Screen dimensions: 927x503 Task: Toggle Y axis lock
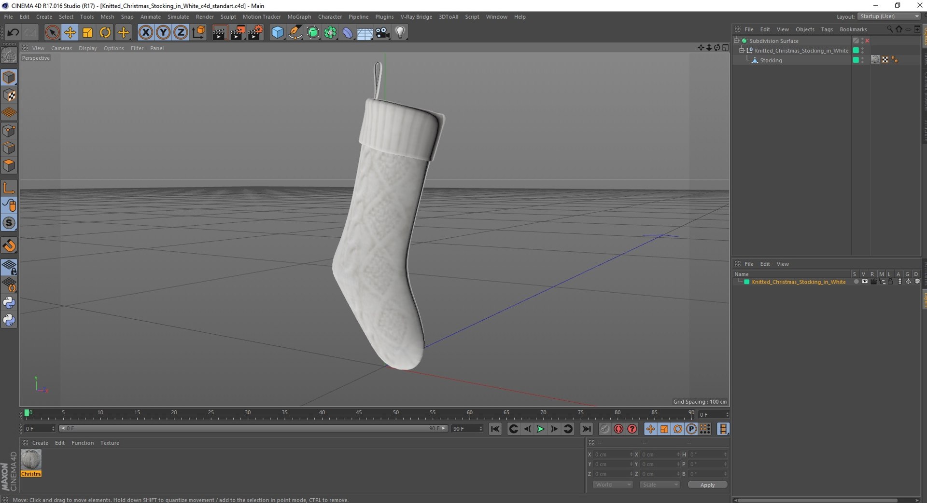[x=163, y=33]
